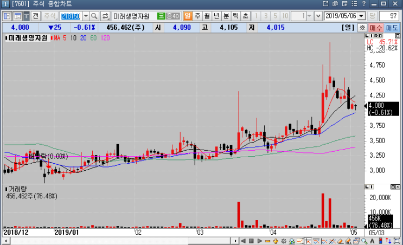Close the volume panel with X
This screenshot has height=245, width=403.
[x=398, y=187]
